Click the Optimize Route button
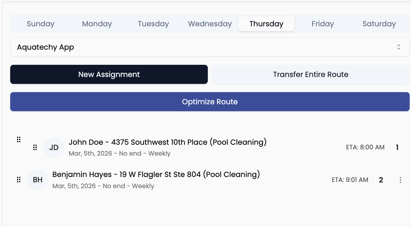This screenshot has width=411, height=227. 210,101
